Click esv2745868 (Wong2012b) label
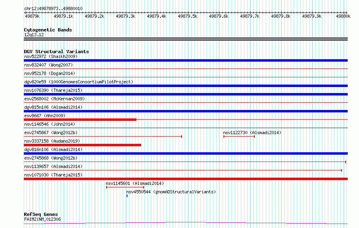 click(x=51, y=158)
